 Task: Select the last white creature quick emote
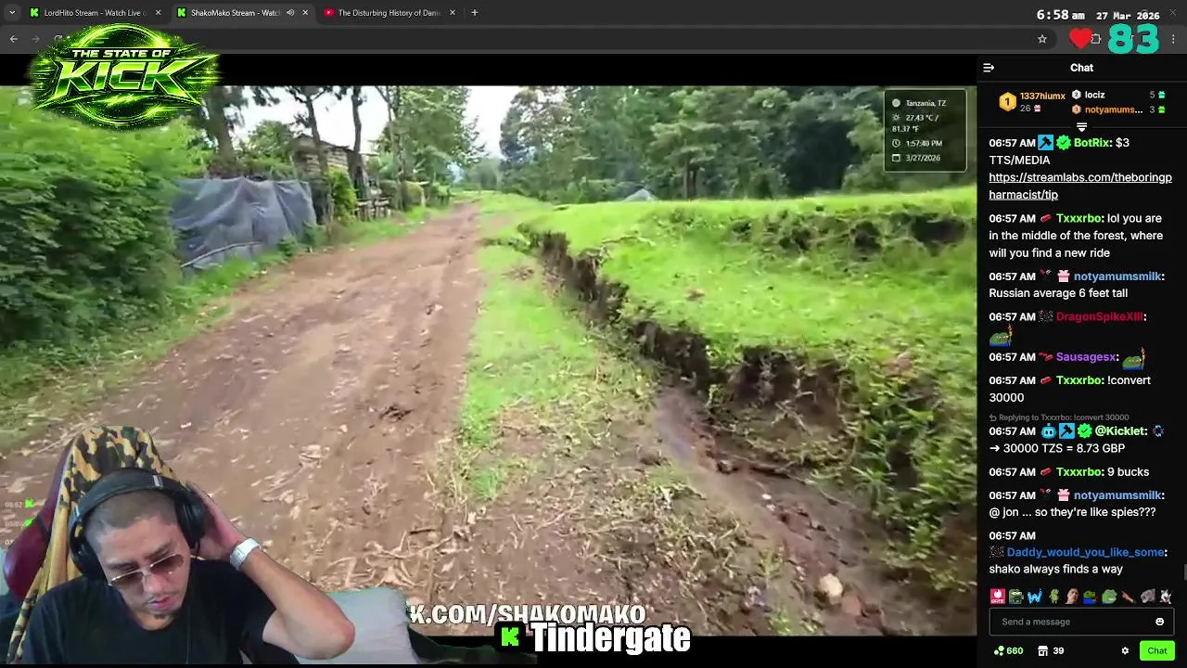1165,597
